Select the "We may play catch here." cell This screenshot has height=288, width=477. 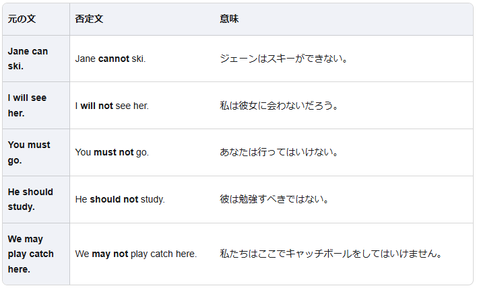31,254
